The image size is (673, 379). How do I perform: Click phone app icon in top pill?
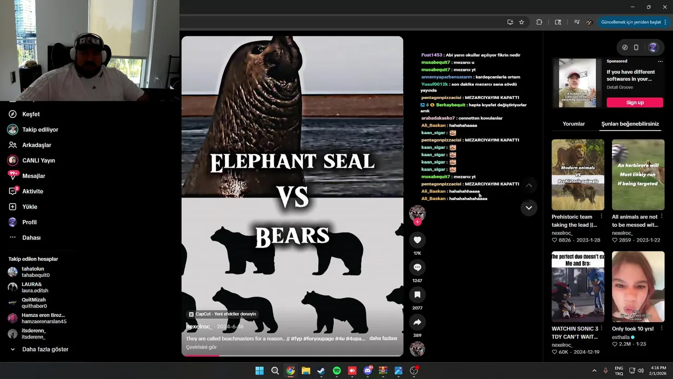pyautogui.click(x=636, y=47)
